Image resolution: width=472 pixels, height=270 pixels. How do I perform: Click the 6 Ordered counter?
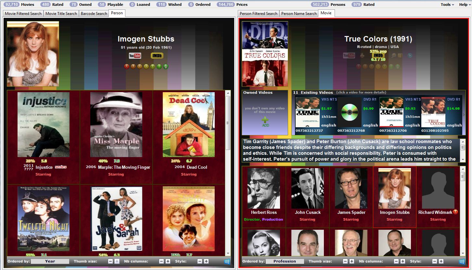tap(199, 5)
